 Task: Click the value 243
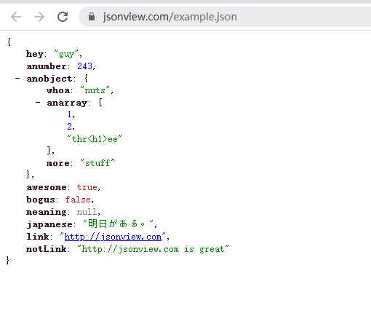point(84,66)
